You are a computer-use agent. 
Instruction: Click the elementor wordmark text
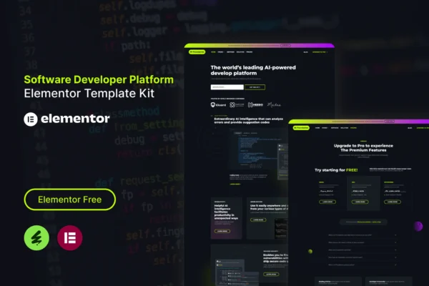[x=75, y=119]
